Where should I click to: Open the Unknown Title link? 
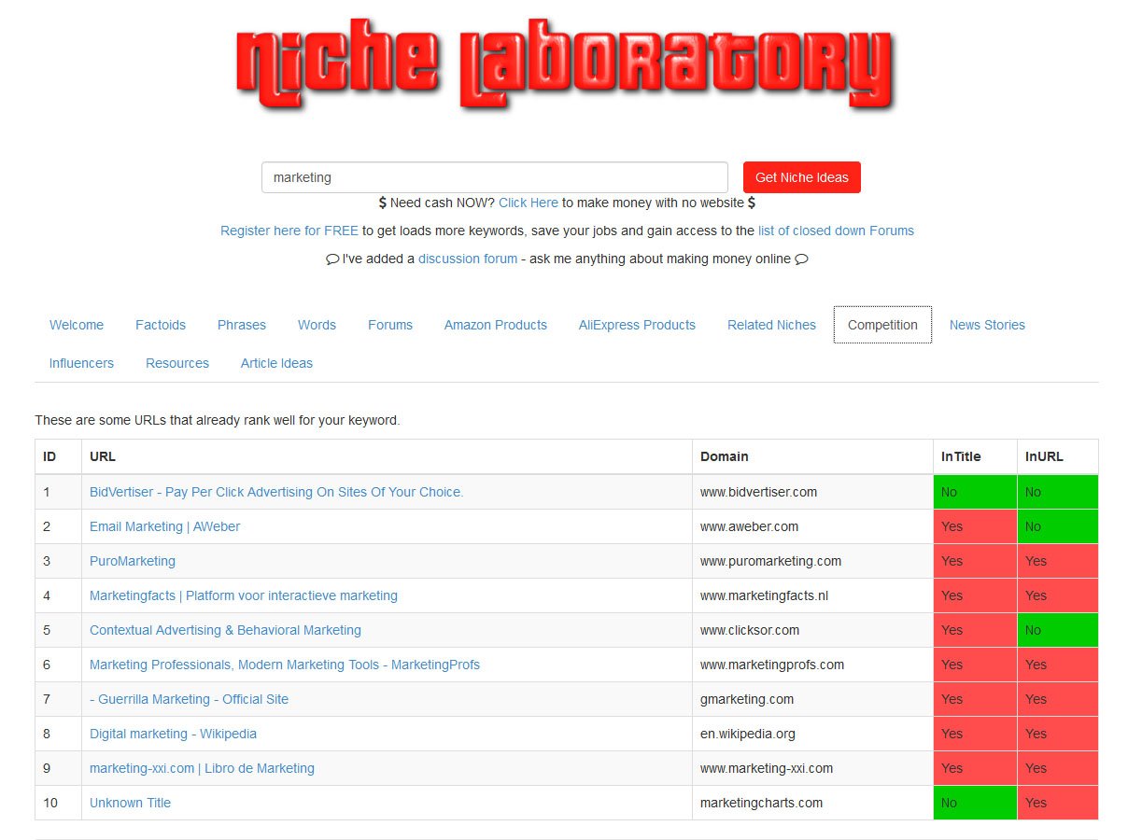130,803
